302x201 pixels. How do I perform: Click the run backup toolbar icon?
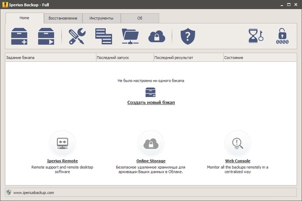47,36
